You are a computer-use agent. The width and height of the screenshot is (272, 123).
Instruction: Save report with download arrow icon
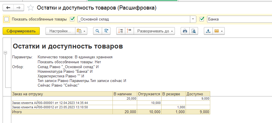[x=208, y=31]
